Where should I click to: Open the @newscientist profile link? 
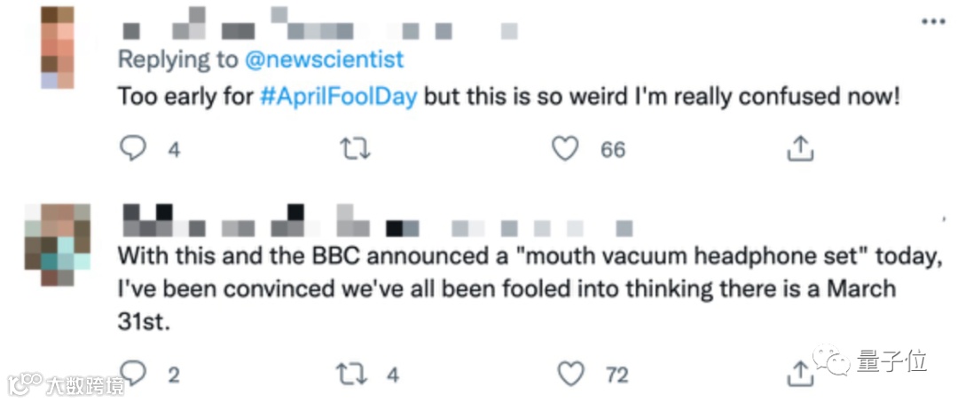[324, 60]
